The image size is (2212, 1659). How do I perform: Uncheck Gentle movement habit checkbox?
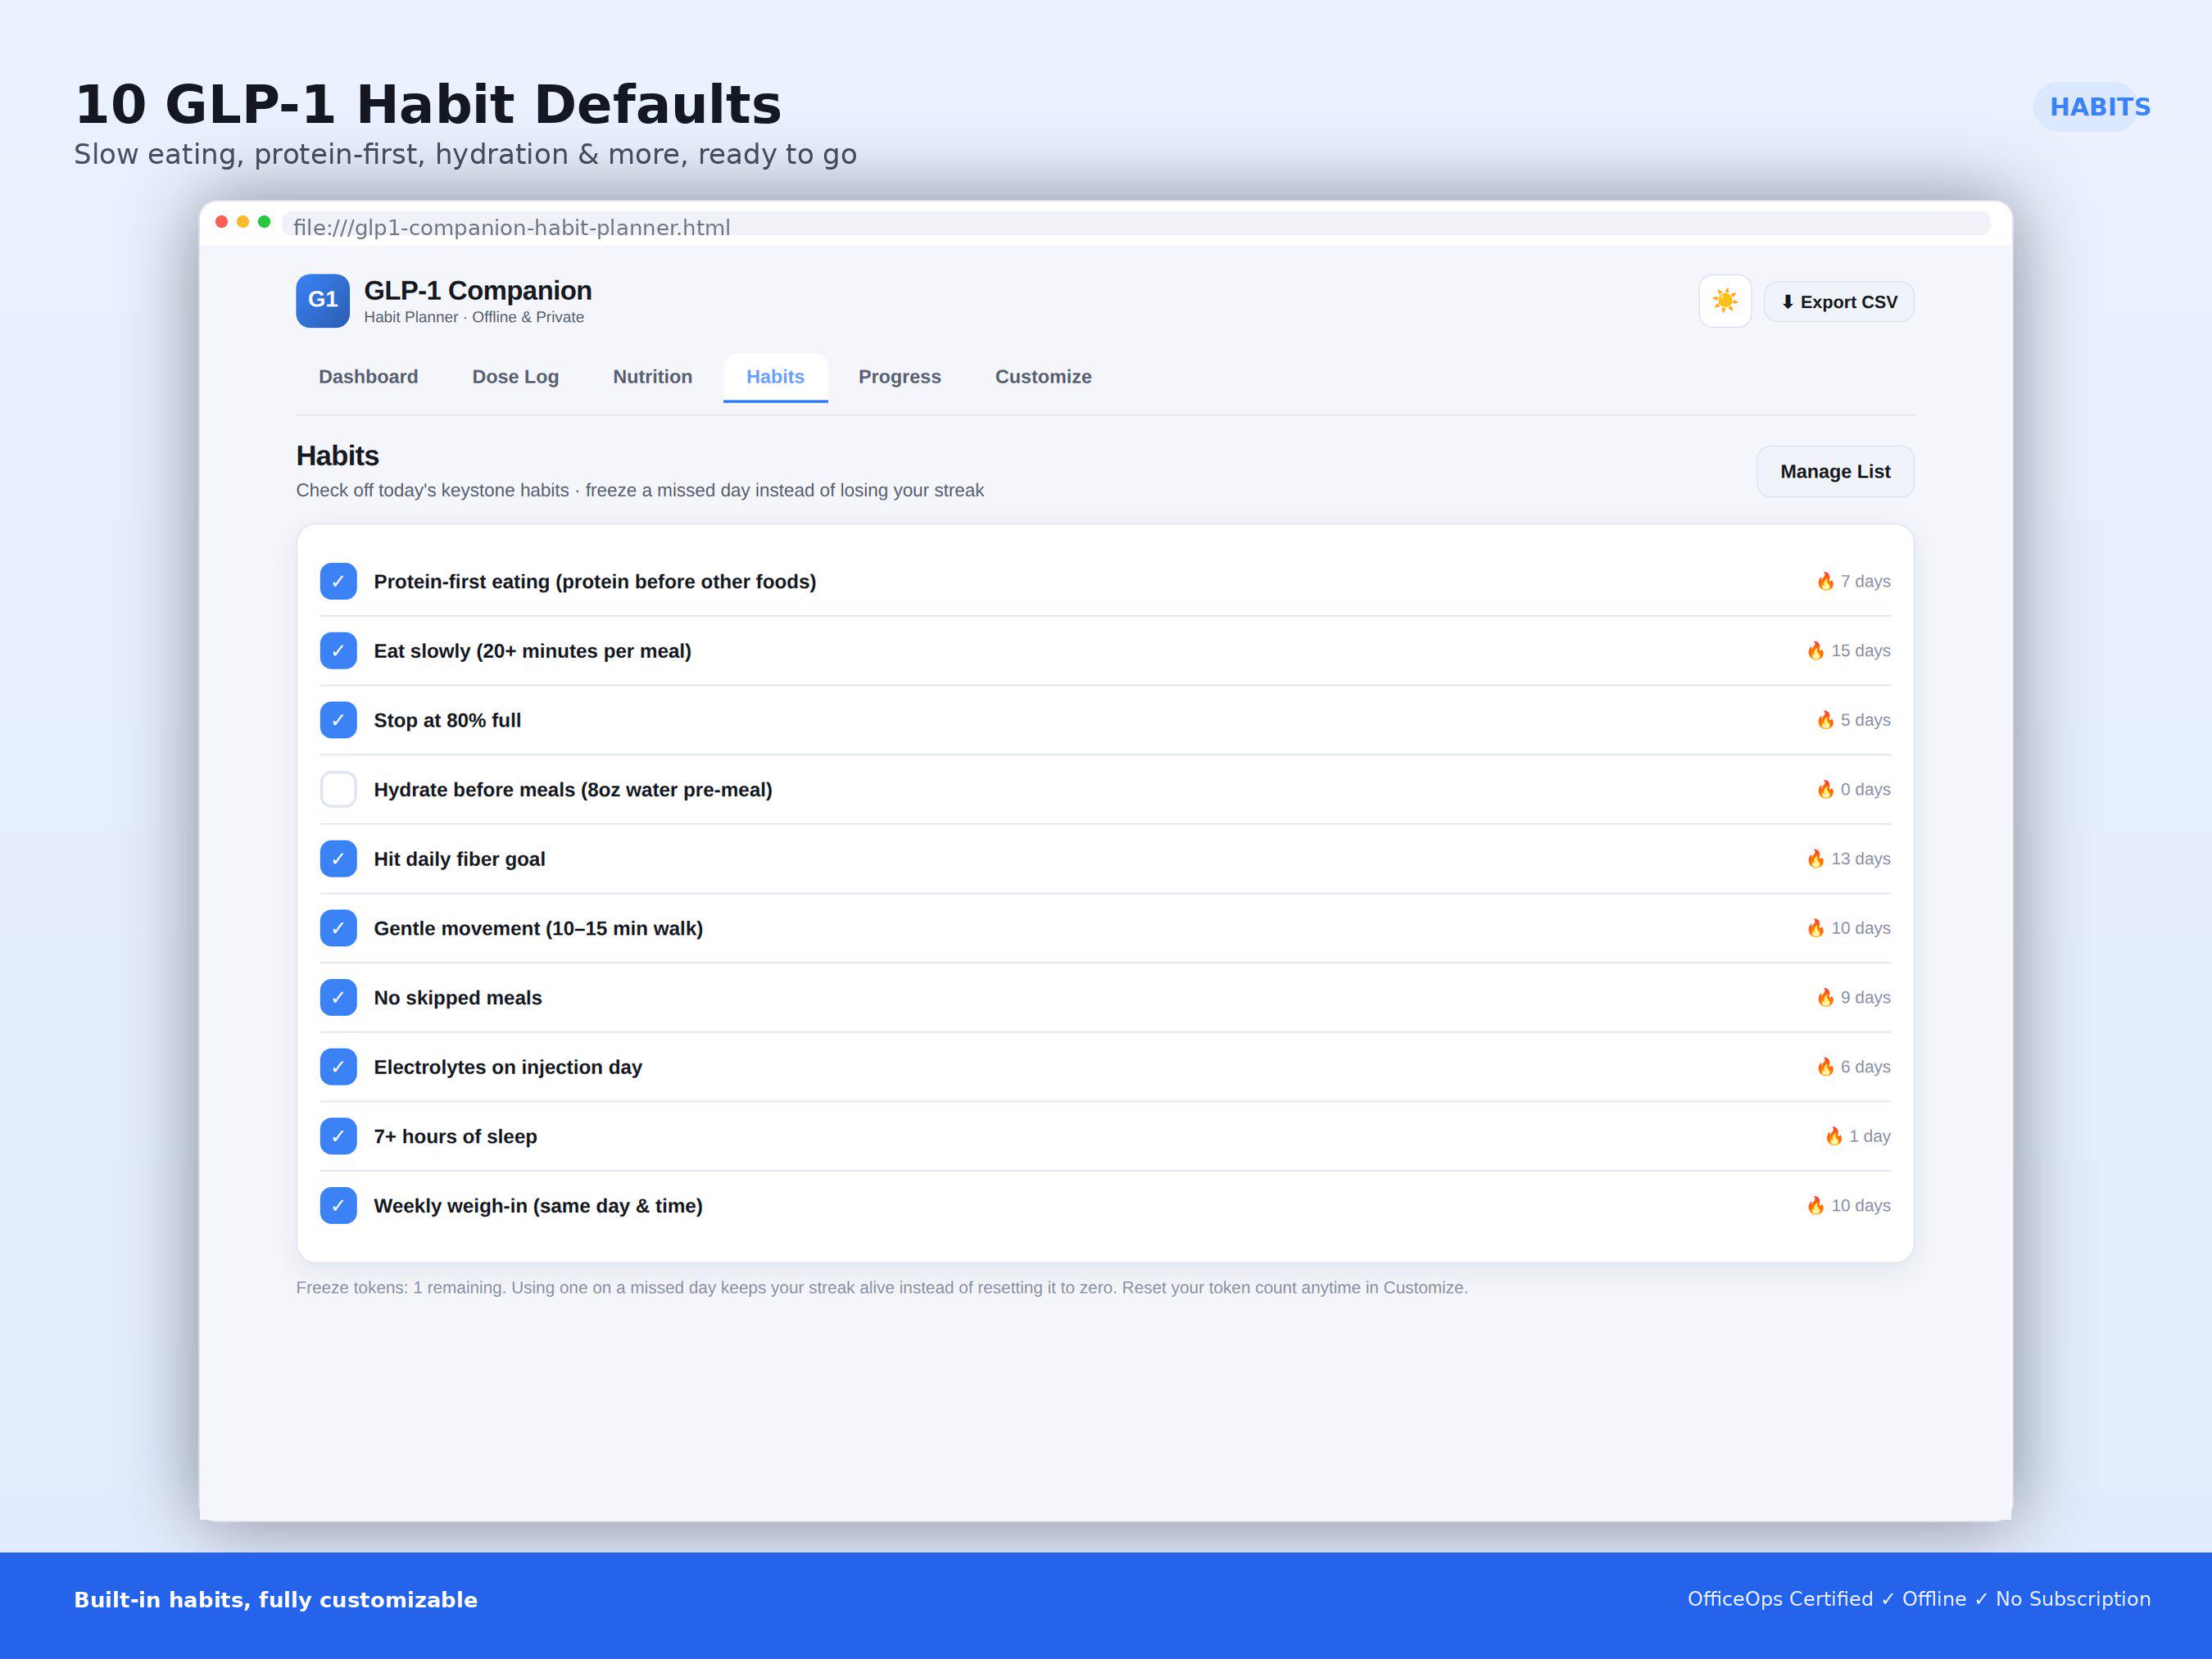coord(338,928)
